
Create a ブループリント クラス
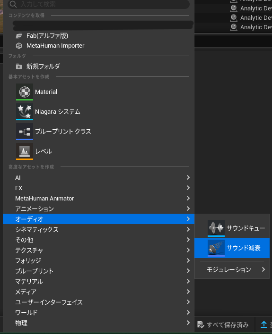click(98, 132)
